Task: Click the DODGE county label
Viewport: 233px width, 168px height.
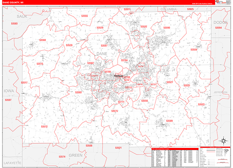Action: [220, 22]
